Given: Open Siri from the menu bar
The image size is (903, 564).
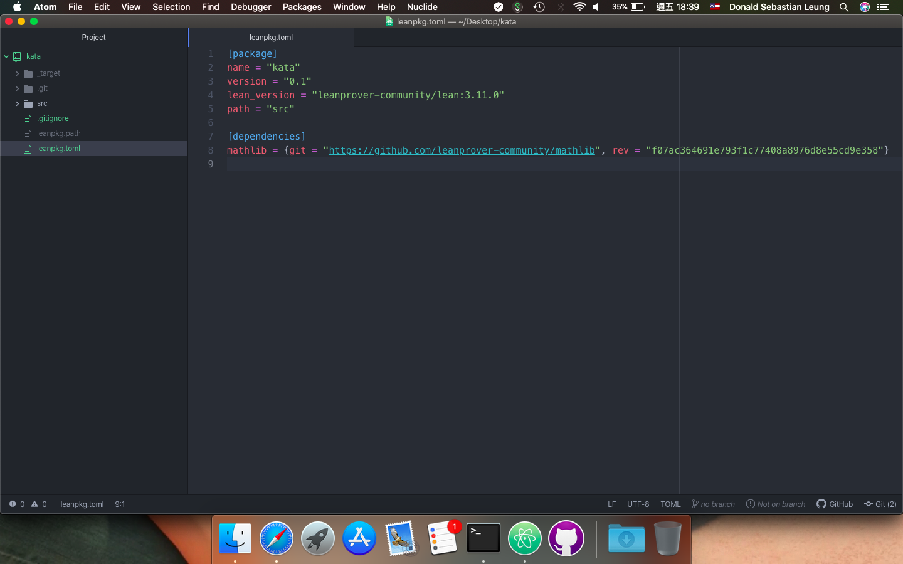Looking at the screenshot, I should point(865,7).
